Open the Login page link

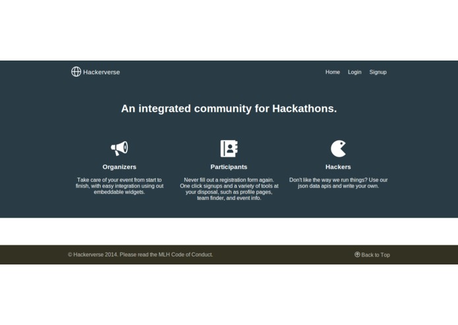(x=355, y=72)
